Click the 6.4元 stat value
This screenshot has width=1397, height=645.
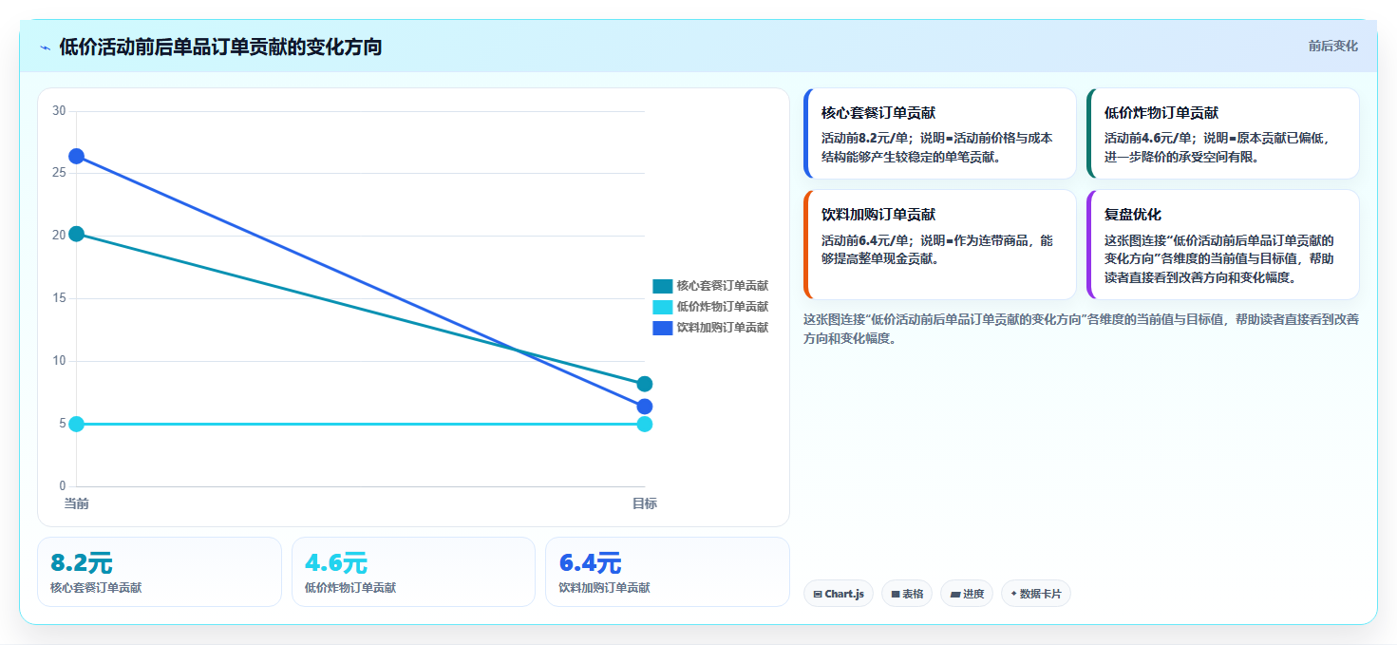point(590,563)
